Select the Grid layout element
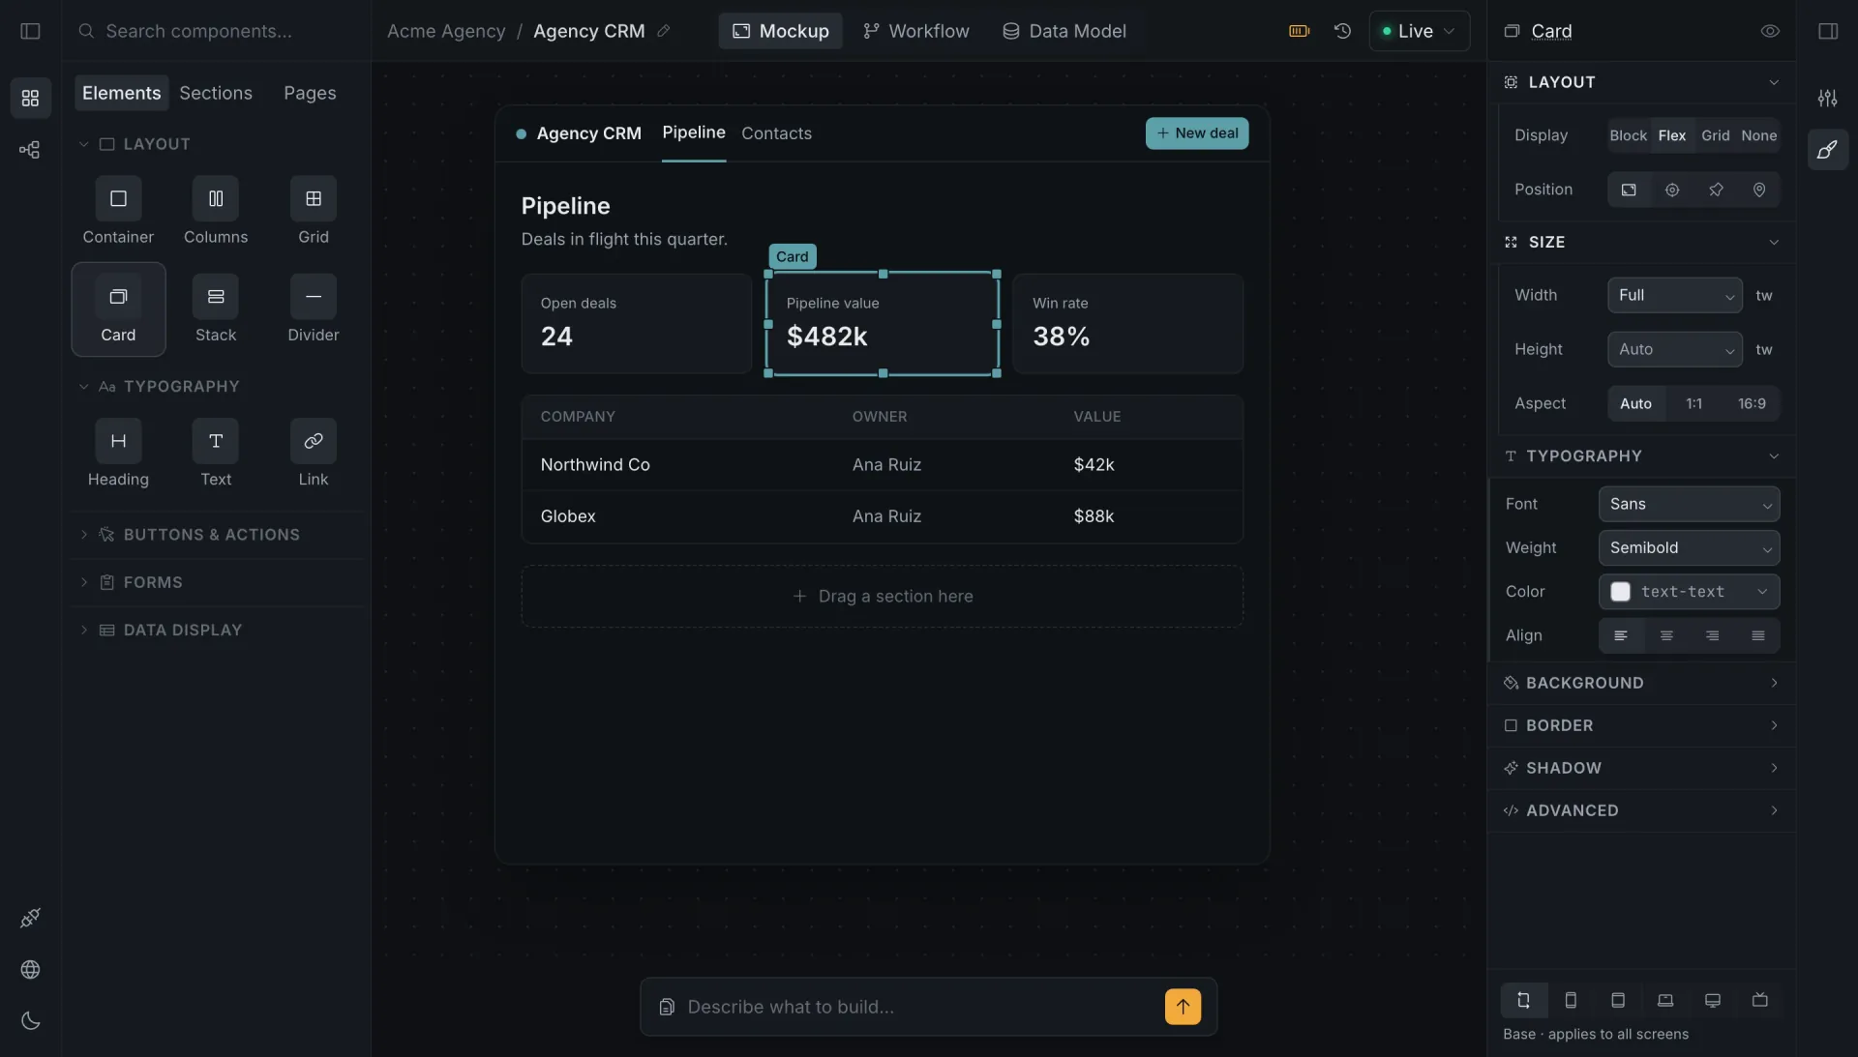The image size is (1858, 1057). pos(313,212)
